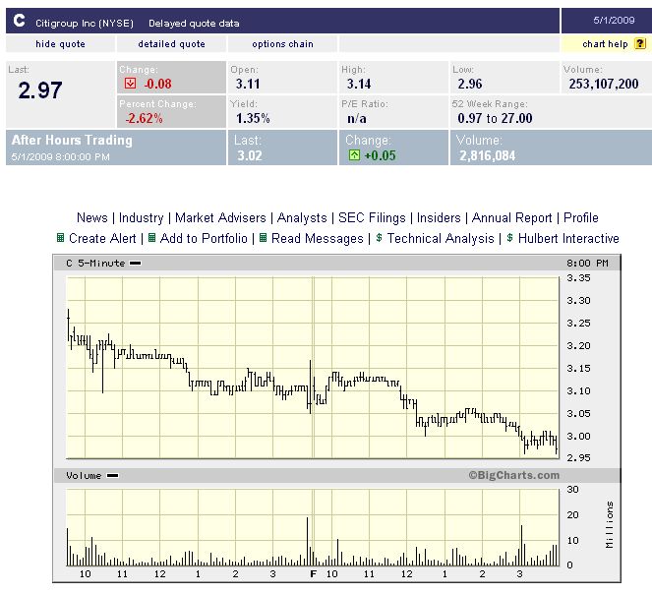Click the green up arrow after-hours icon
Image resolution: width=652 pixels, height=594 pixels.
click(352, 155)
